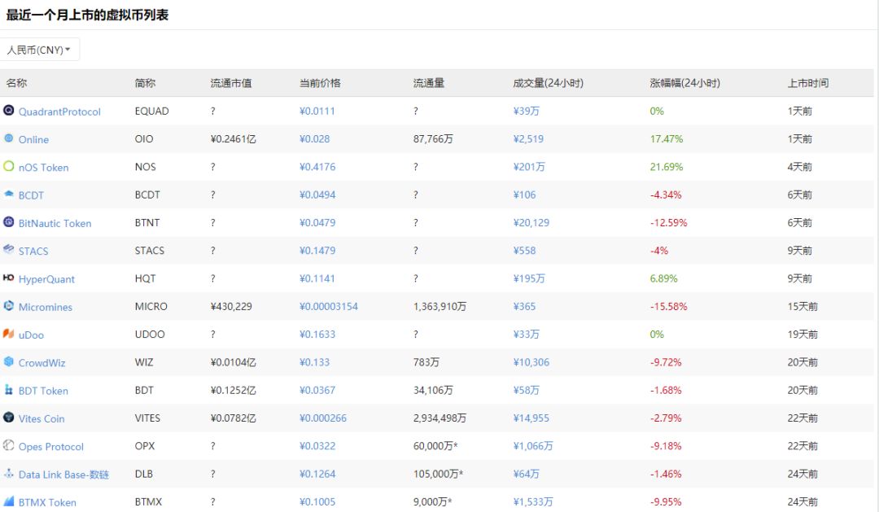
Task: Open the STACS coin link
Action: coord(33,252)
